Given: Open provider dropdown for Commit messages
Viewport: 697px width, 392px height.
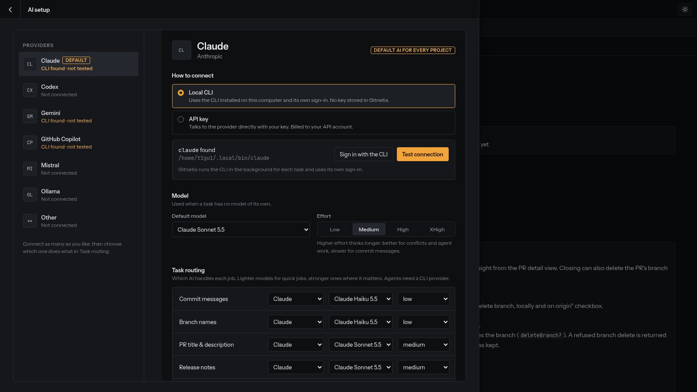Looking at the screenshot, I should tap(296, 299).
